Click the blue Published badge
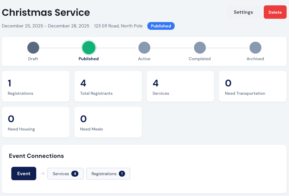This screenshot has width=289, height=196. [x=161, y=26]
